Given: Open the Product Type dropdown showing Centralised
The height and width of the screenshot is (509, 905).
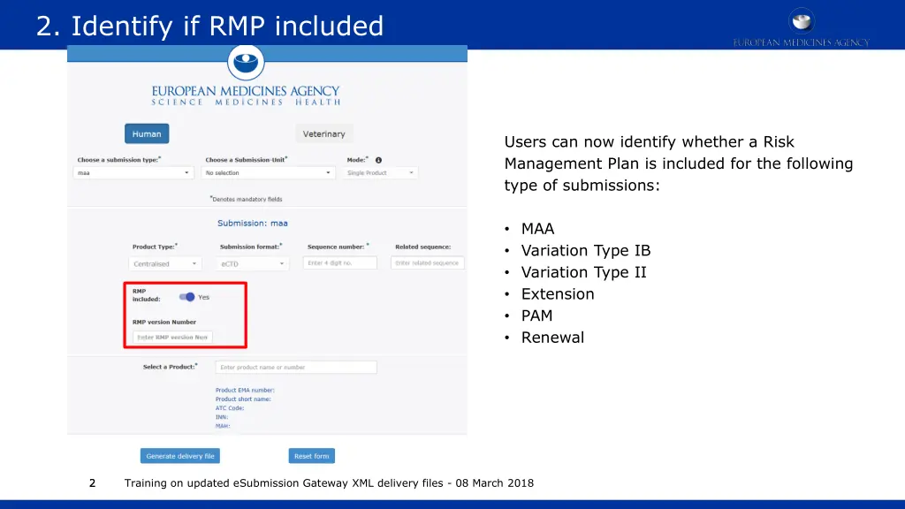Looking at the screenshot, I should (164, 263).
